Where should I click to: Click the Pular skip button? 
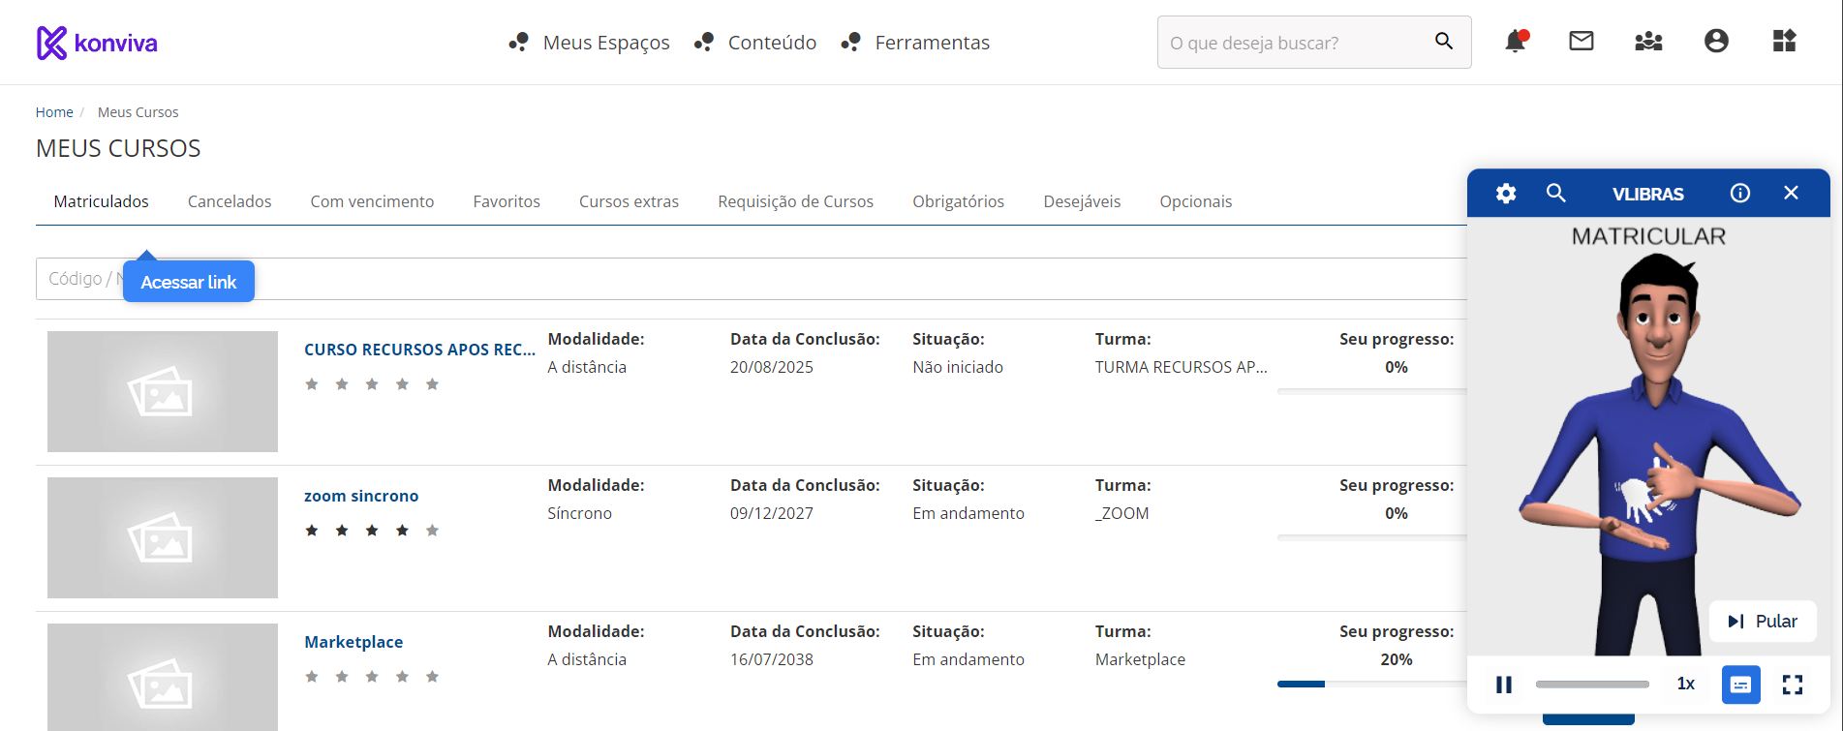point(1763,622)
